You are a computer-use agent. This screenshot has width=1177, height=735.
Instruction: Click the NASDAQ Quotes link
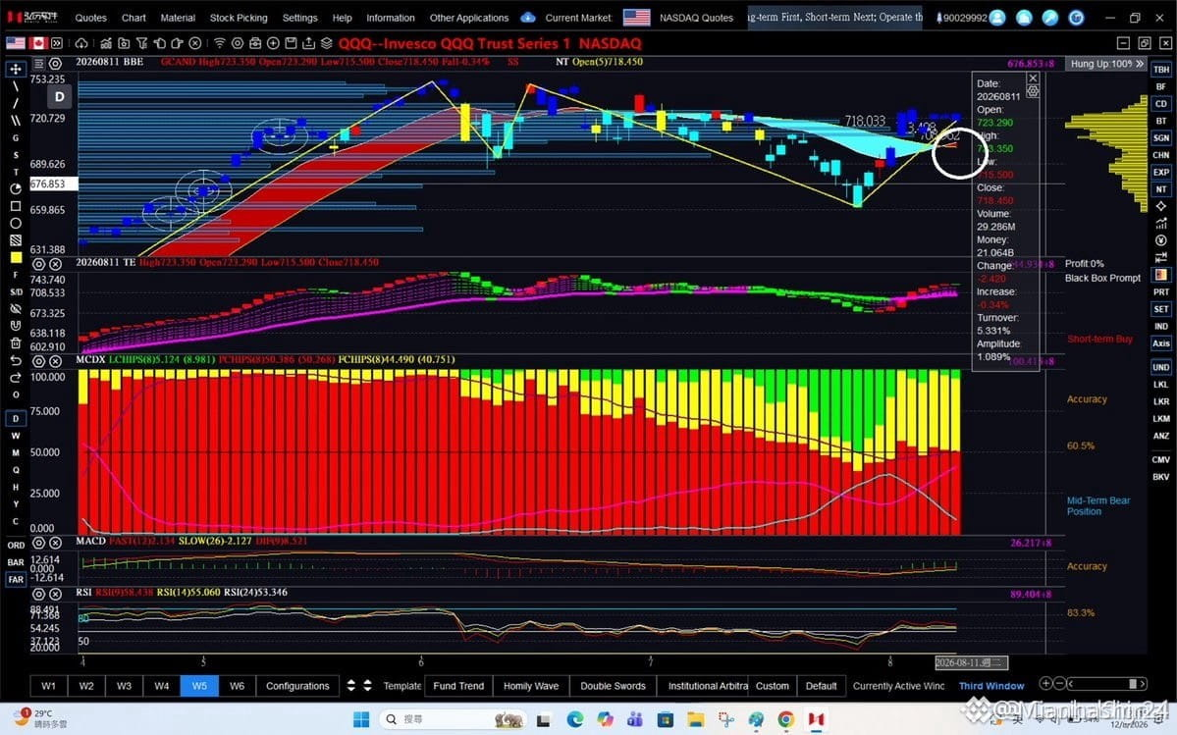click(696, 18)
